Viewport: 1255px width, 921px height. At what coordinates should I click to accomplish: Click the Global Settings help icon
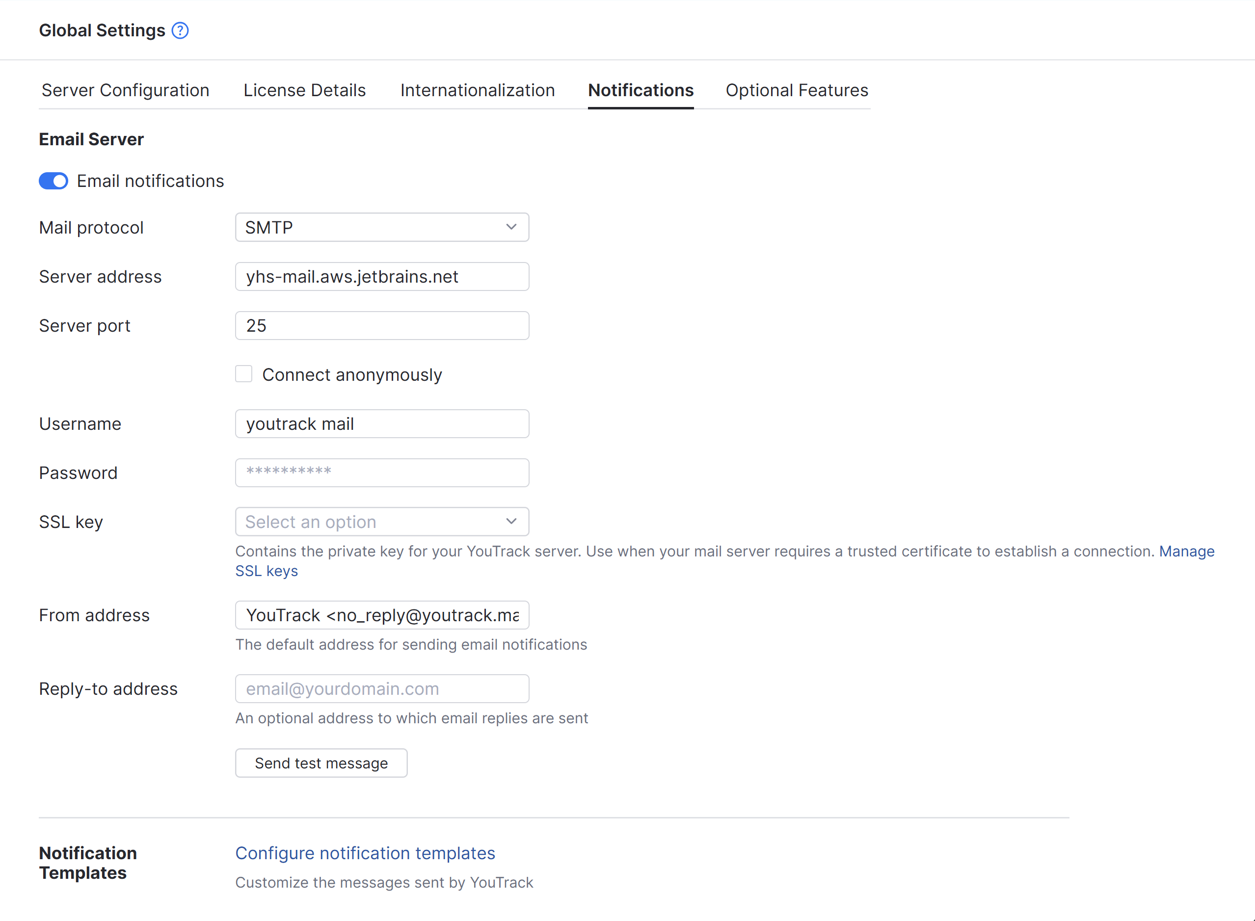coord(180,30)
